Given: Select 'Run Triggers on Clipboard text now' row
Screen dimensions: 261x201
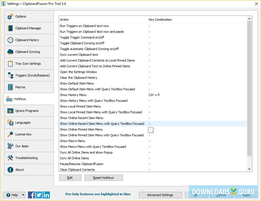Looking at the screenshot, I should click(153, 26).
